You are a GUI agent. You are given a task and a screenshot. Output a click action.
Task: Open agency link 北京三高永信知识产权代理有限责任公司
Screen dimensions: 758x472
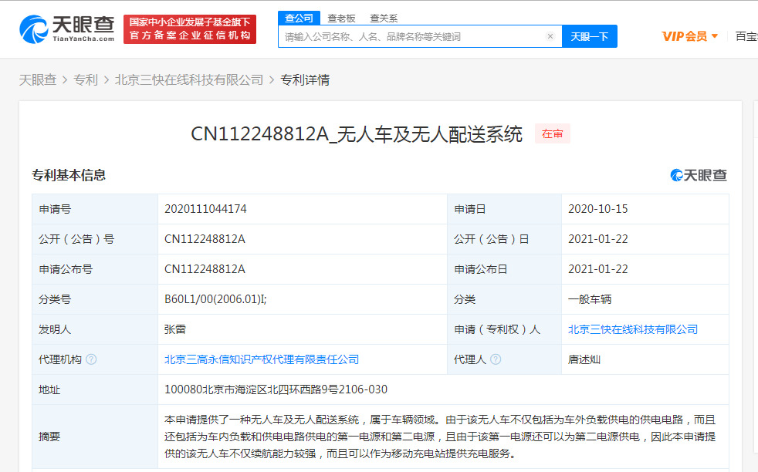(262, 359)
